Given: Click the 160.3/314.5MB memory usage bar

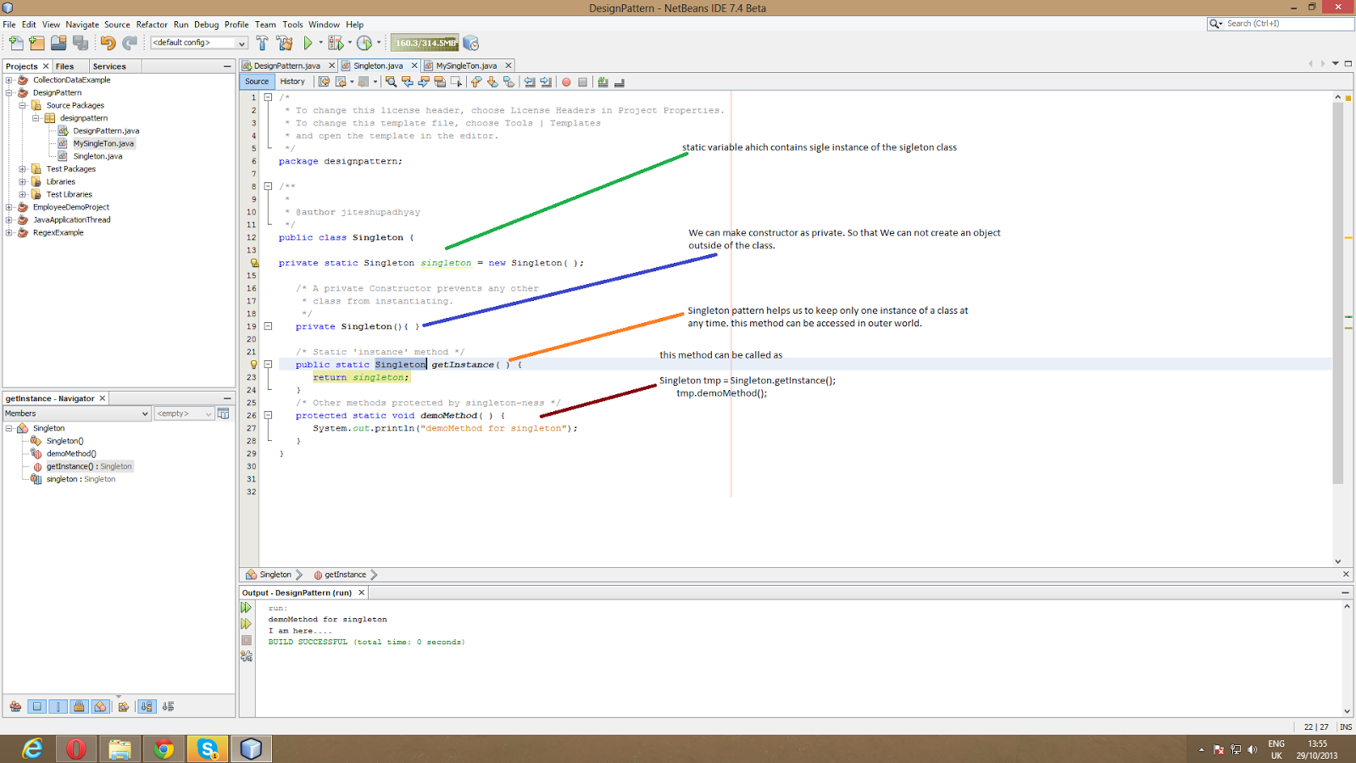Looking at the screenshot, I should coord(421,42).
